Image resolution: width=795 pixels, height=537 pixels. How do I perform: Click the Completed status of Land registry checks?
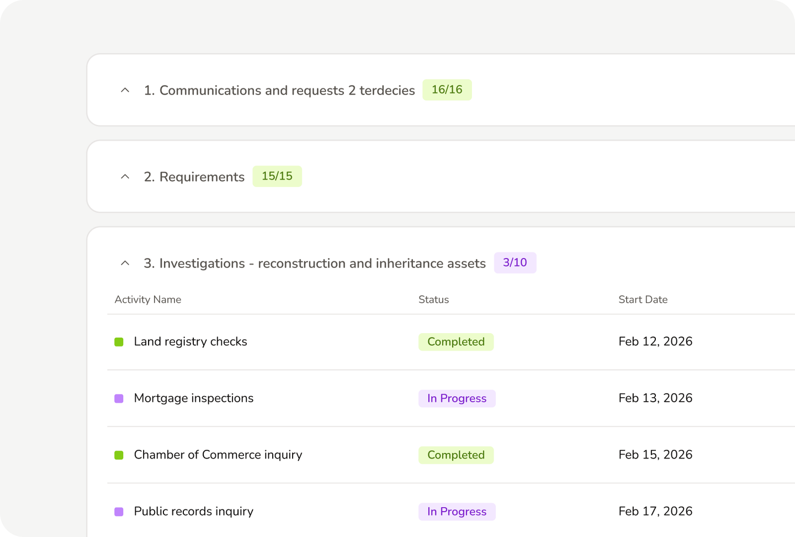click(x=456, y=342)
